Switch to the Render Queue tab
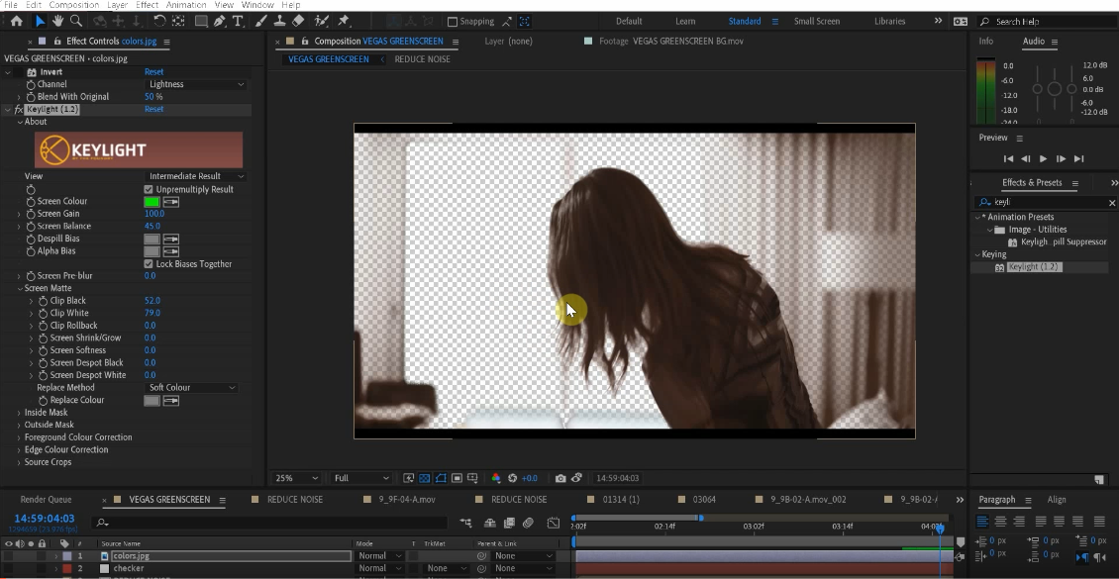Image resolution: width=1119 pixels, height=579 pixels. 46,500
